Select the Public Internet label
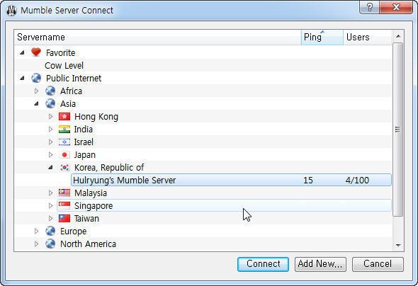The height and width of the screenshot is (286, 418). pyautogui.click(x=74, y=79)
